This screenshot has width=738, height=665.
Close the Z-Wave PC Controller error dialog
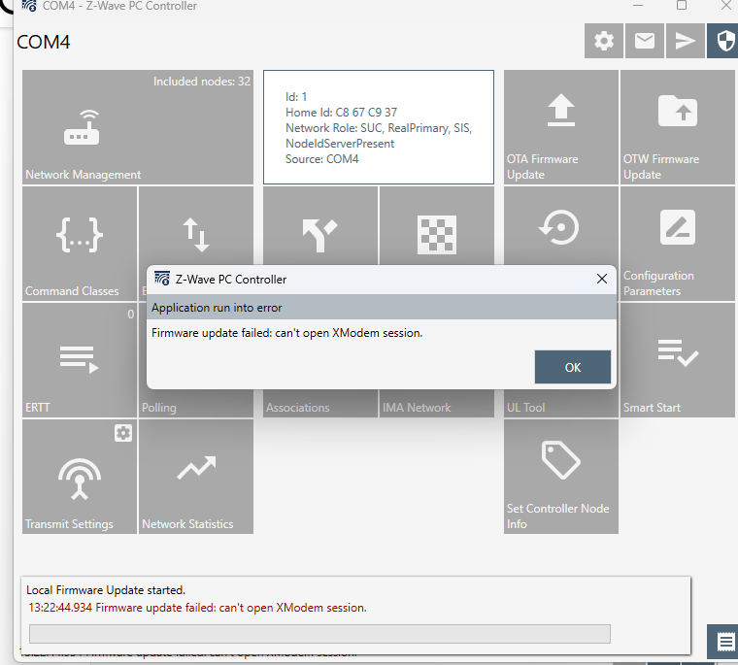pos(602,279)
